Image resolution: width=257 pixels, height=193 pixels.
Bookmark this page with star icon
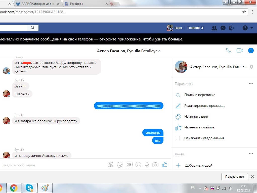tap(244, 12)
